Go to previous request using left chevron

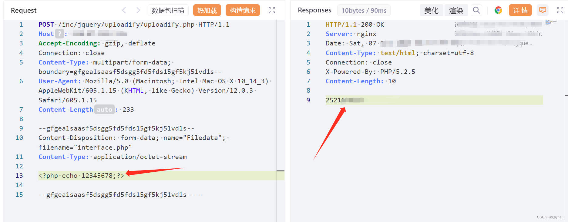coord(124,10)
